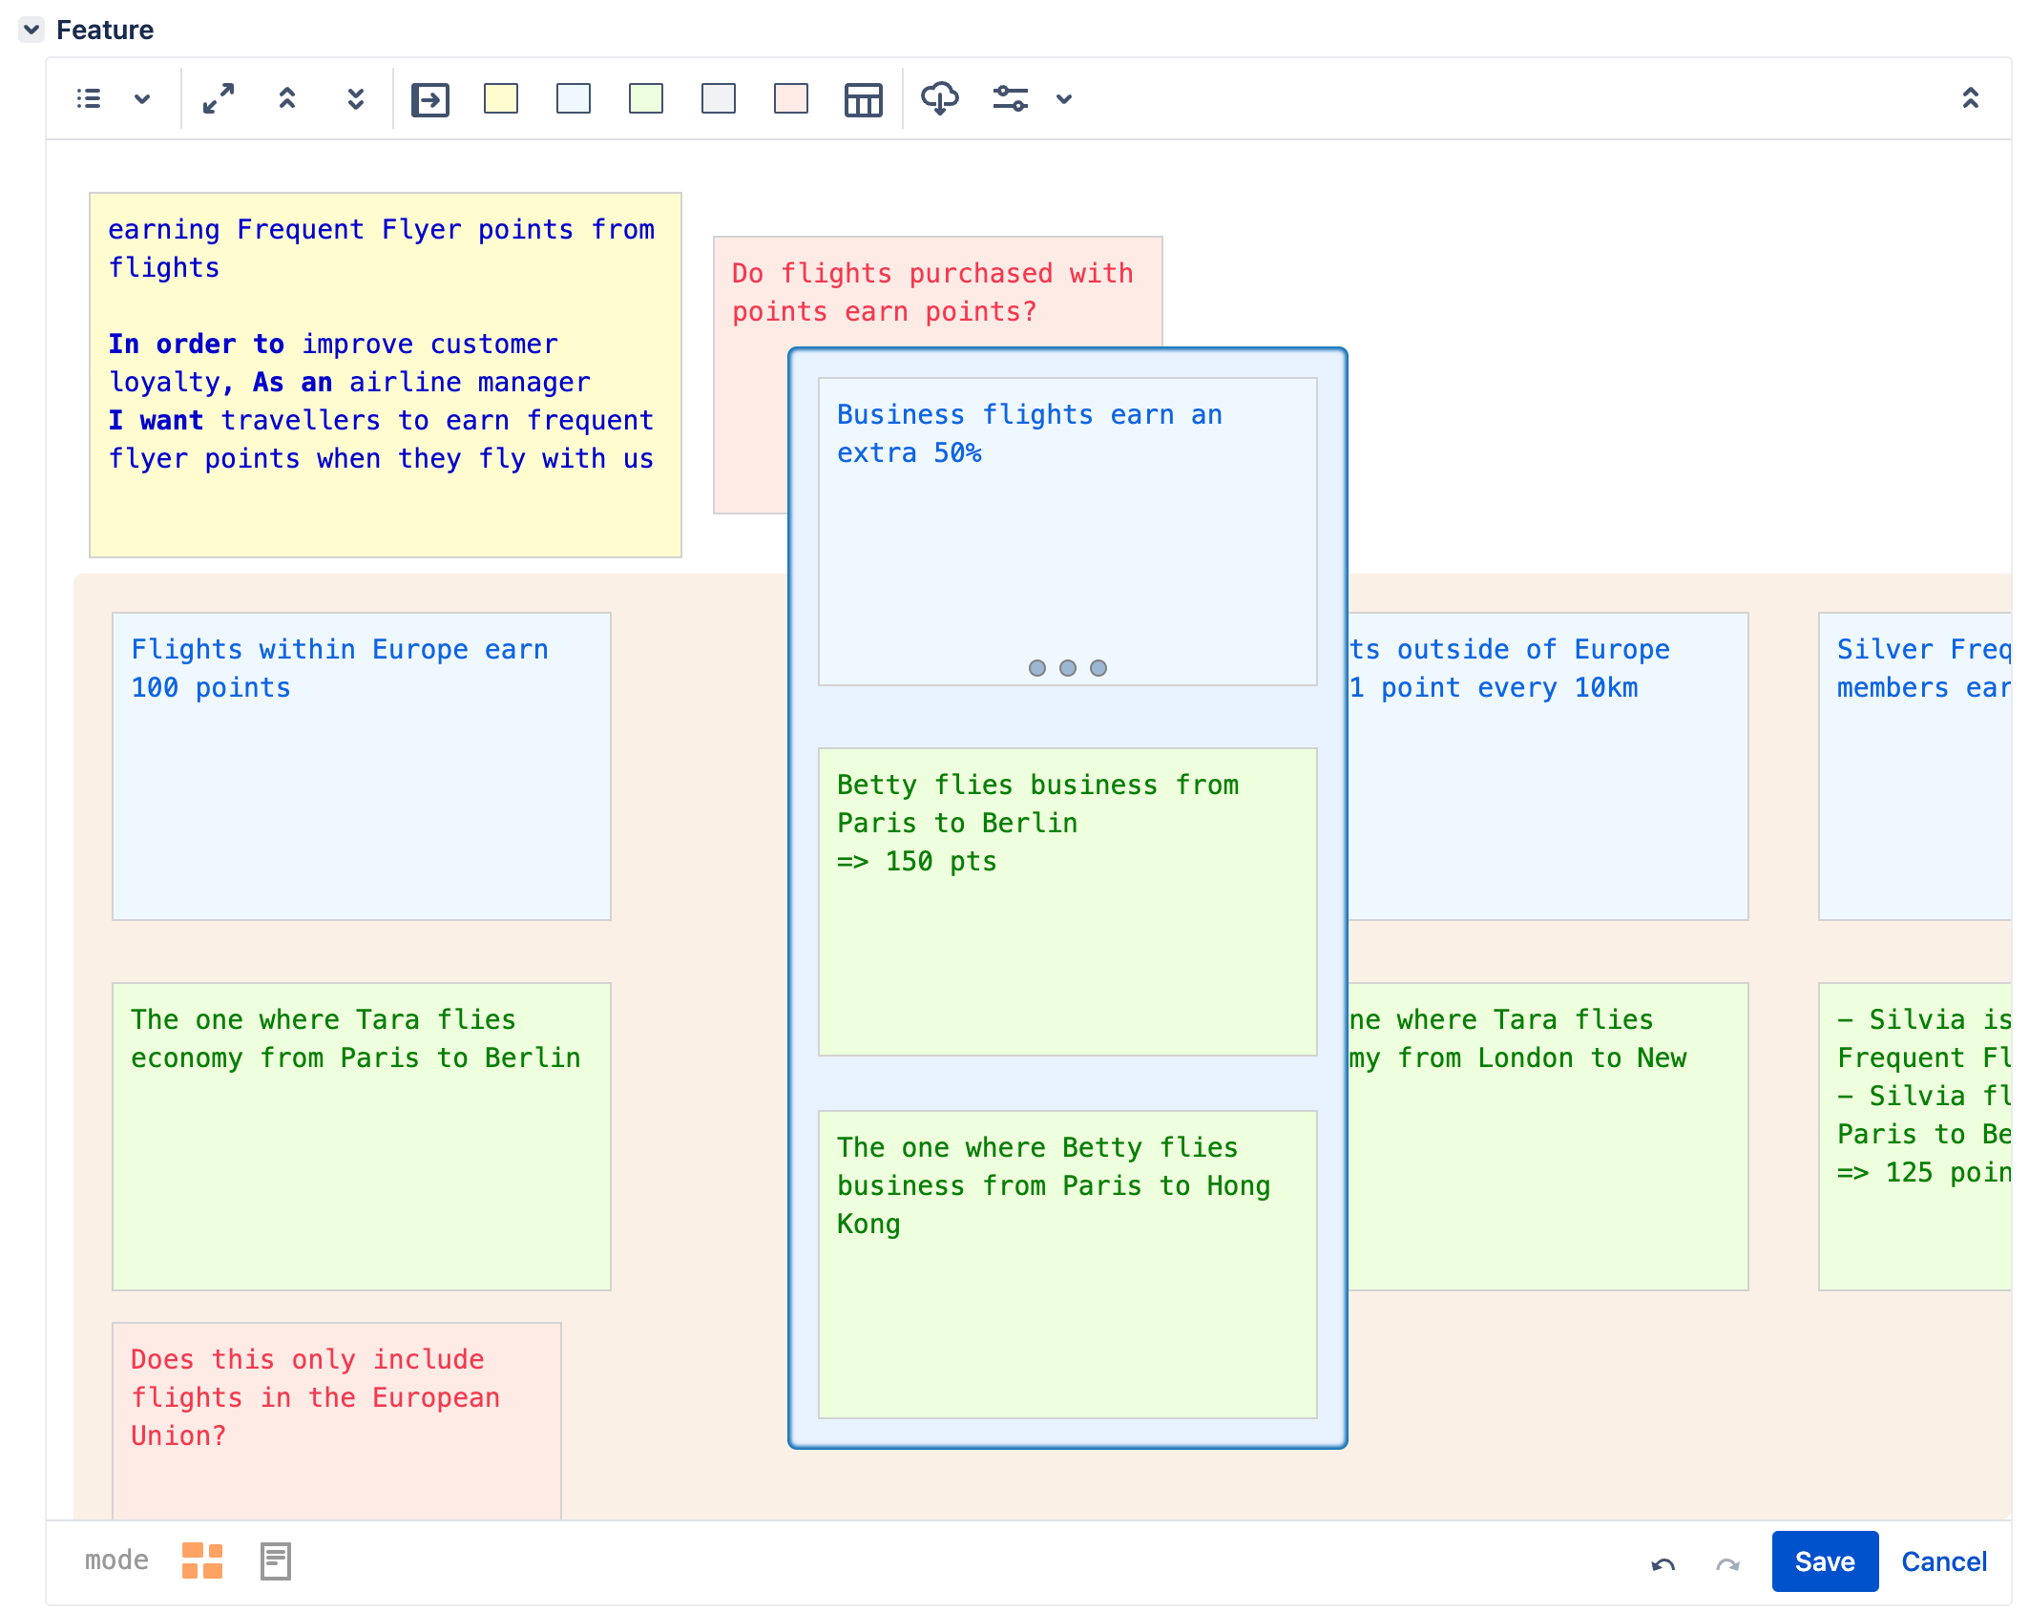The image size is (2029, 1612).
Task: Click the expand to fullscreen arrows icon
Action: [219, 98]
